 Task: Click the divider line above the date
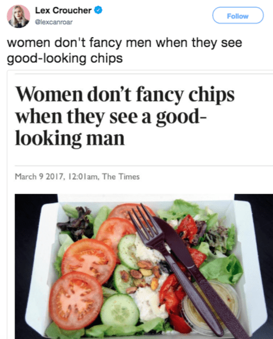[x=144, y=166]
